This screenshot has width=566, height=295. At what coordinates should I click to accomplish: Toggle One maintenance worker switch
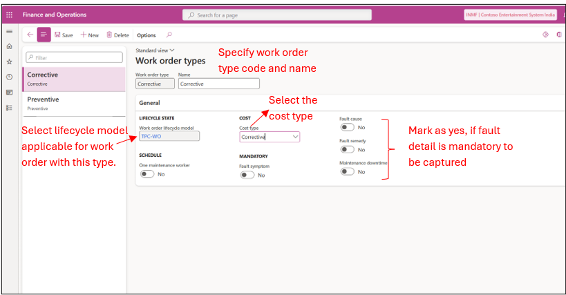[147, 174]
